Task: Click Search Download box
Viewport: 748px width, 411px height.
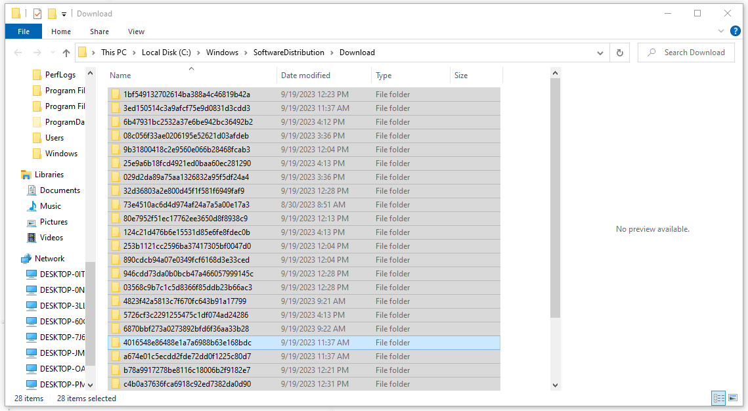Action: [x=686, y=53]
